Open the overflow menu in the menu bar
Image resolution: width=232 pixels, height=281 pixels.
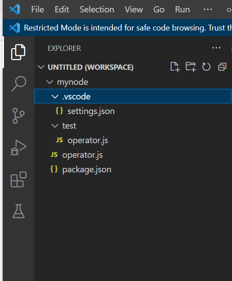(x=208, y=9)
